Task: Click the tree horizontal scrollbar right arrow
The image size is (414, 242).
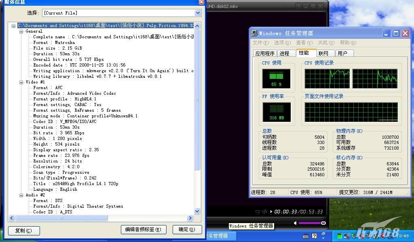Action: pyautogui.click(x=190, y=218)
